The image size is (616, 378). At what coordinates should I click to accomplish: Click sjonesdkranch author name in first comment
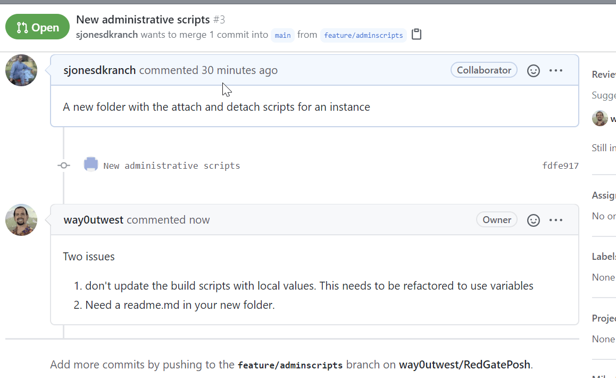point(99,70)
